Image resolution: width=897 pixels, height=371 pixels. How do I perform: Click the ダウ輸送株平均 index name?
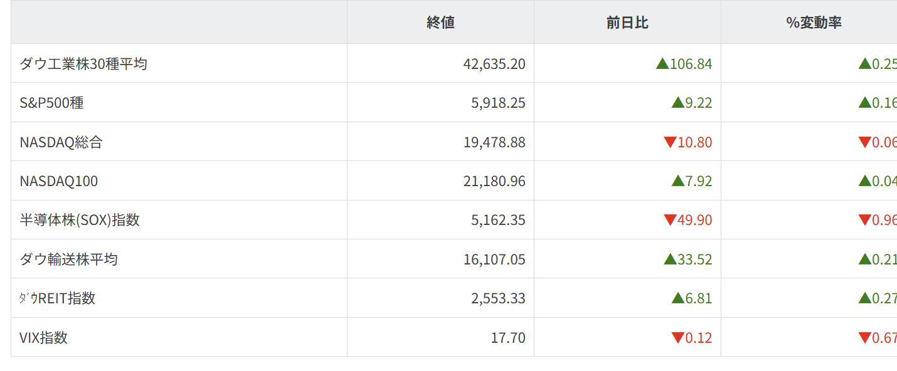click(x=68, y=259)
